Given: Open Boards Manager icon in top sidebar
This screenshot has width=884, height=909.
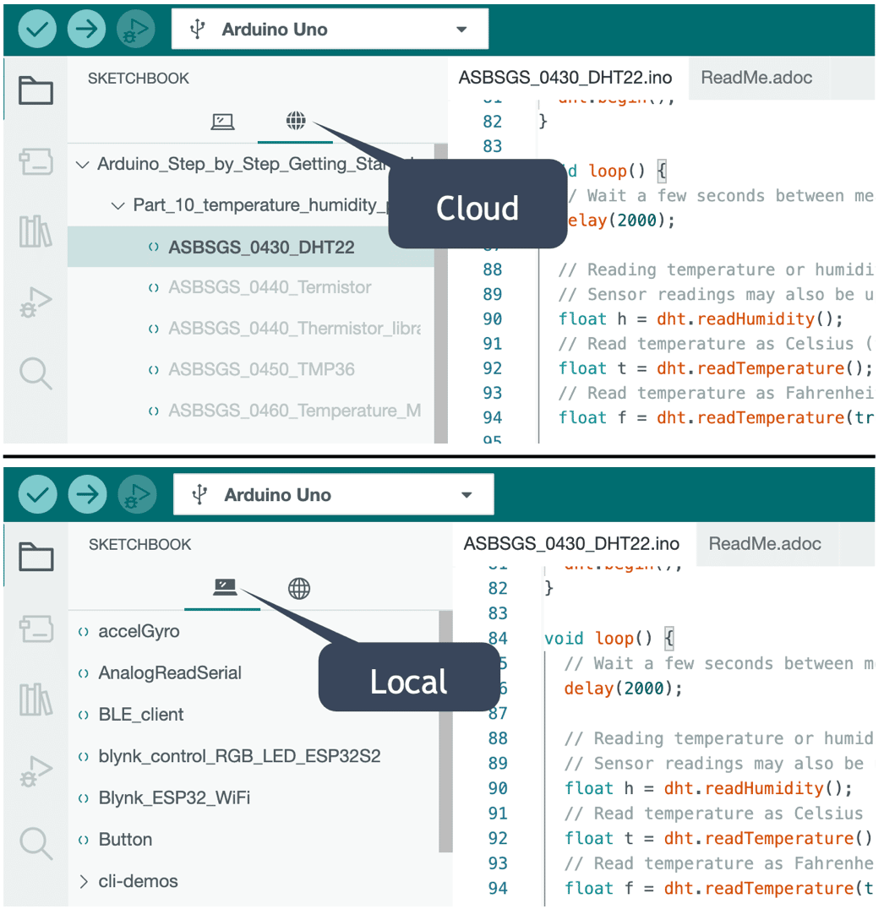Looking at the screenshot, I should (x=35, y=161).
